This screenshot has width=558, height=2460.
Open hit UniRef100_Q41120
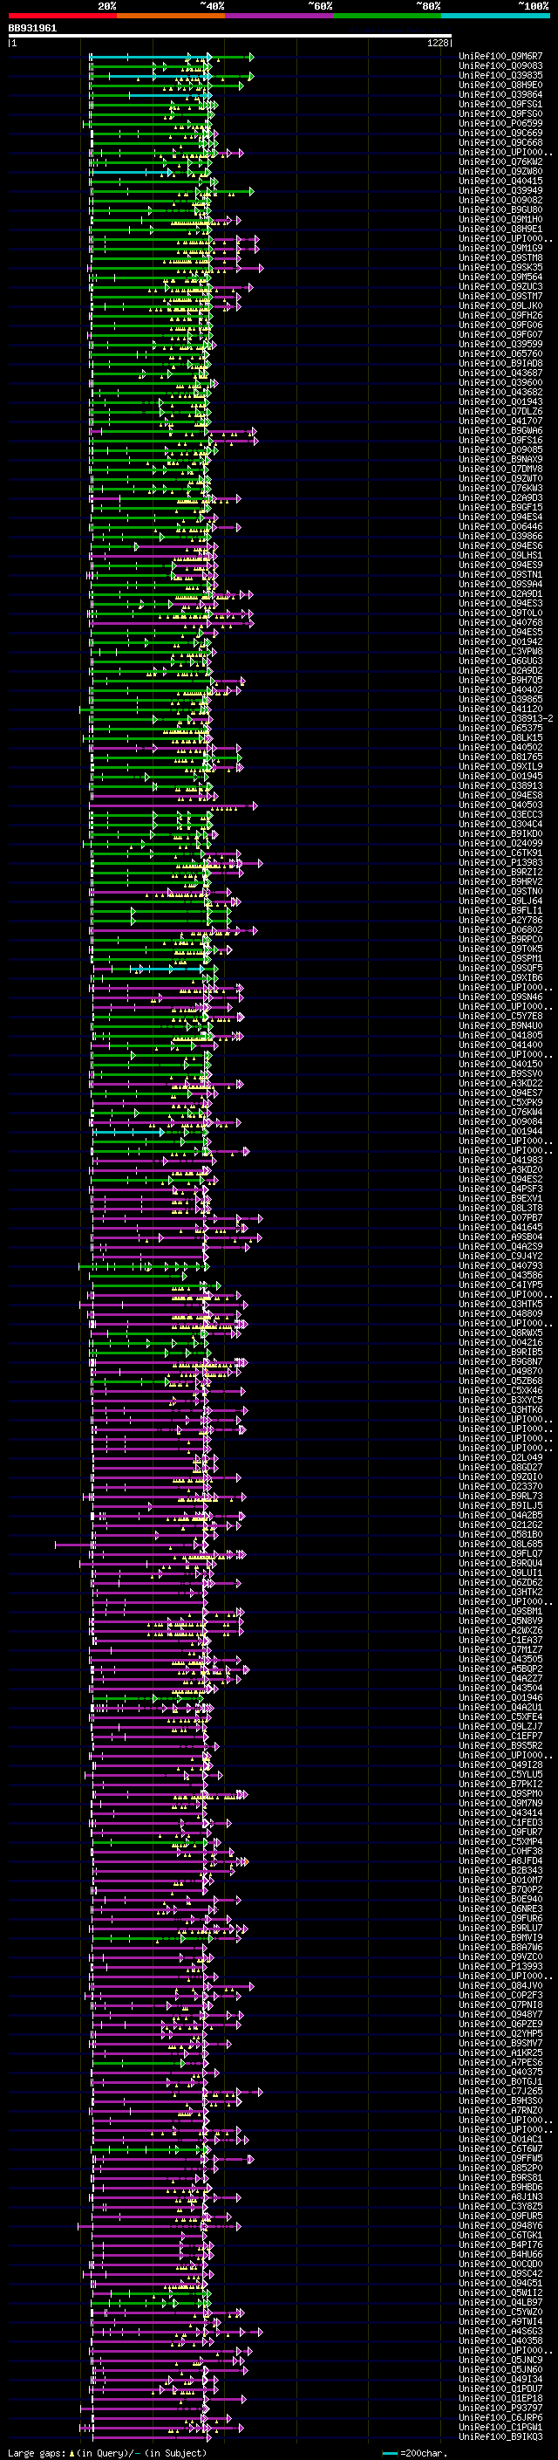[x=500, y=709]
